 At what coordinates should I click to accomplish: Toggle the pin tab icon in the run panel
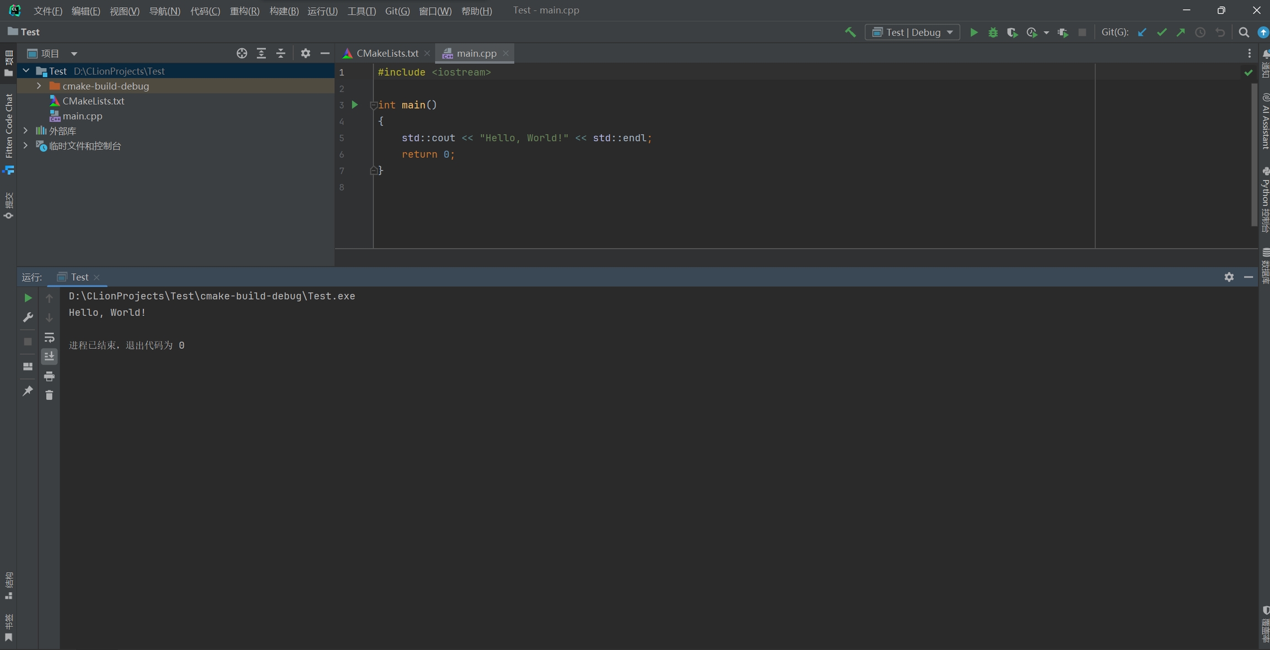(28, 391)
